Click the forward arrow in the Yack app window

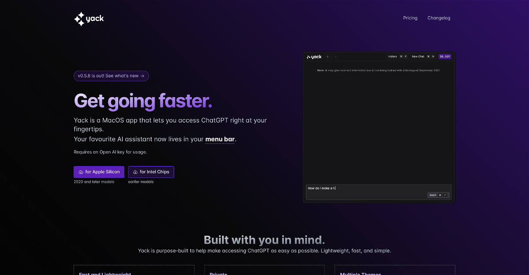pos(335,57)
